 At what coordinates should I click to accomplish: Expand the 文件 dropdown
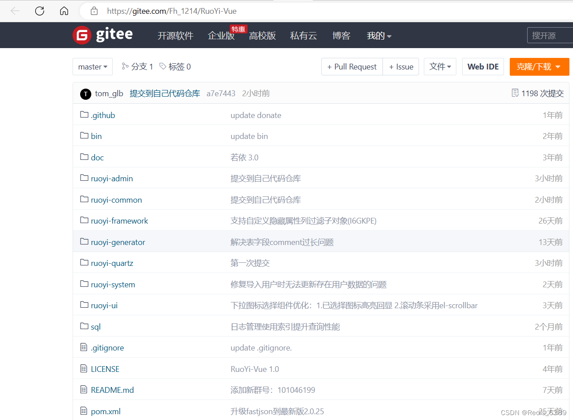(440, 67)
